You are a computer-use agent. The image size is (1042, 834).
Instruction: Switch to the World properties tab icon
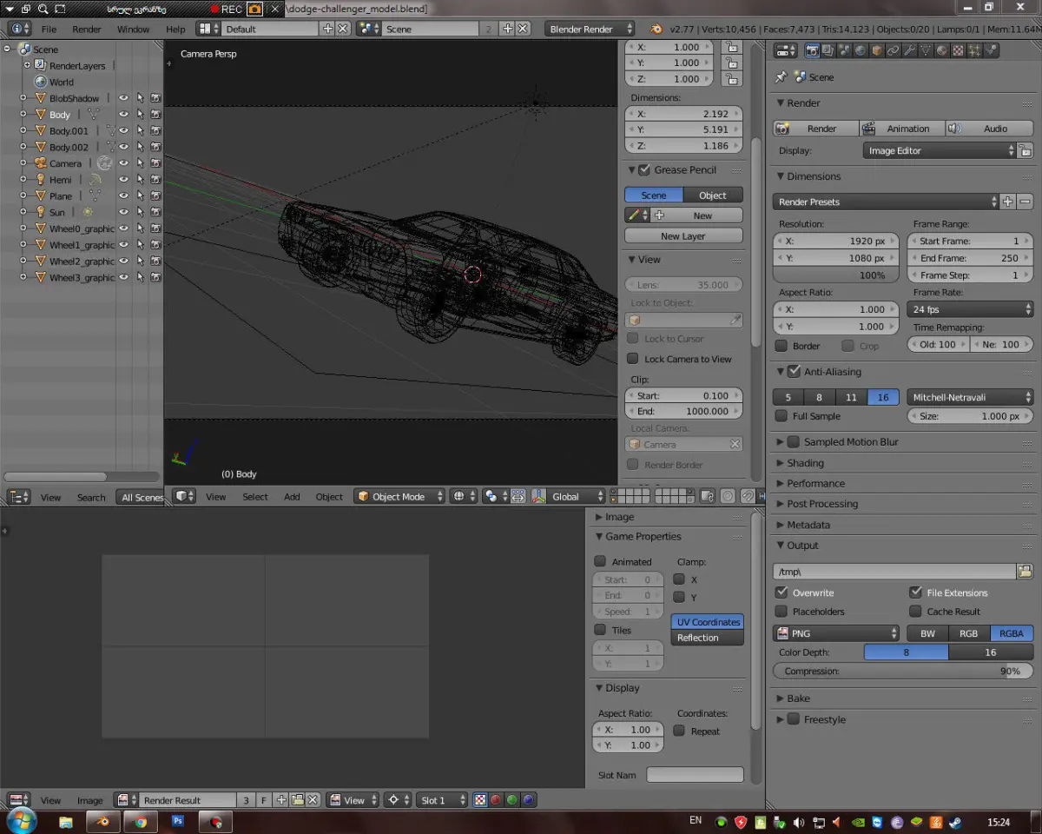(860, 50)
